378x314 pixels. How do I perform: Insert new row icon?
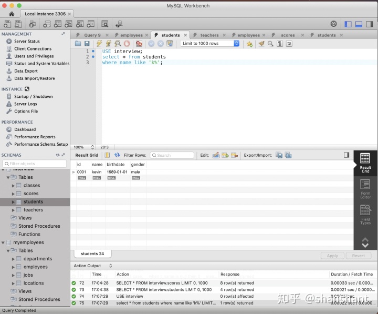coord(225,155)
